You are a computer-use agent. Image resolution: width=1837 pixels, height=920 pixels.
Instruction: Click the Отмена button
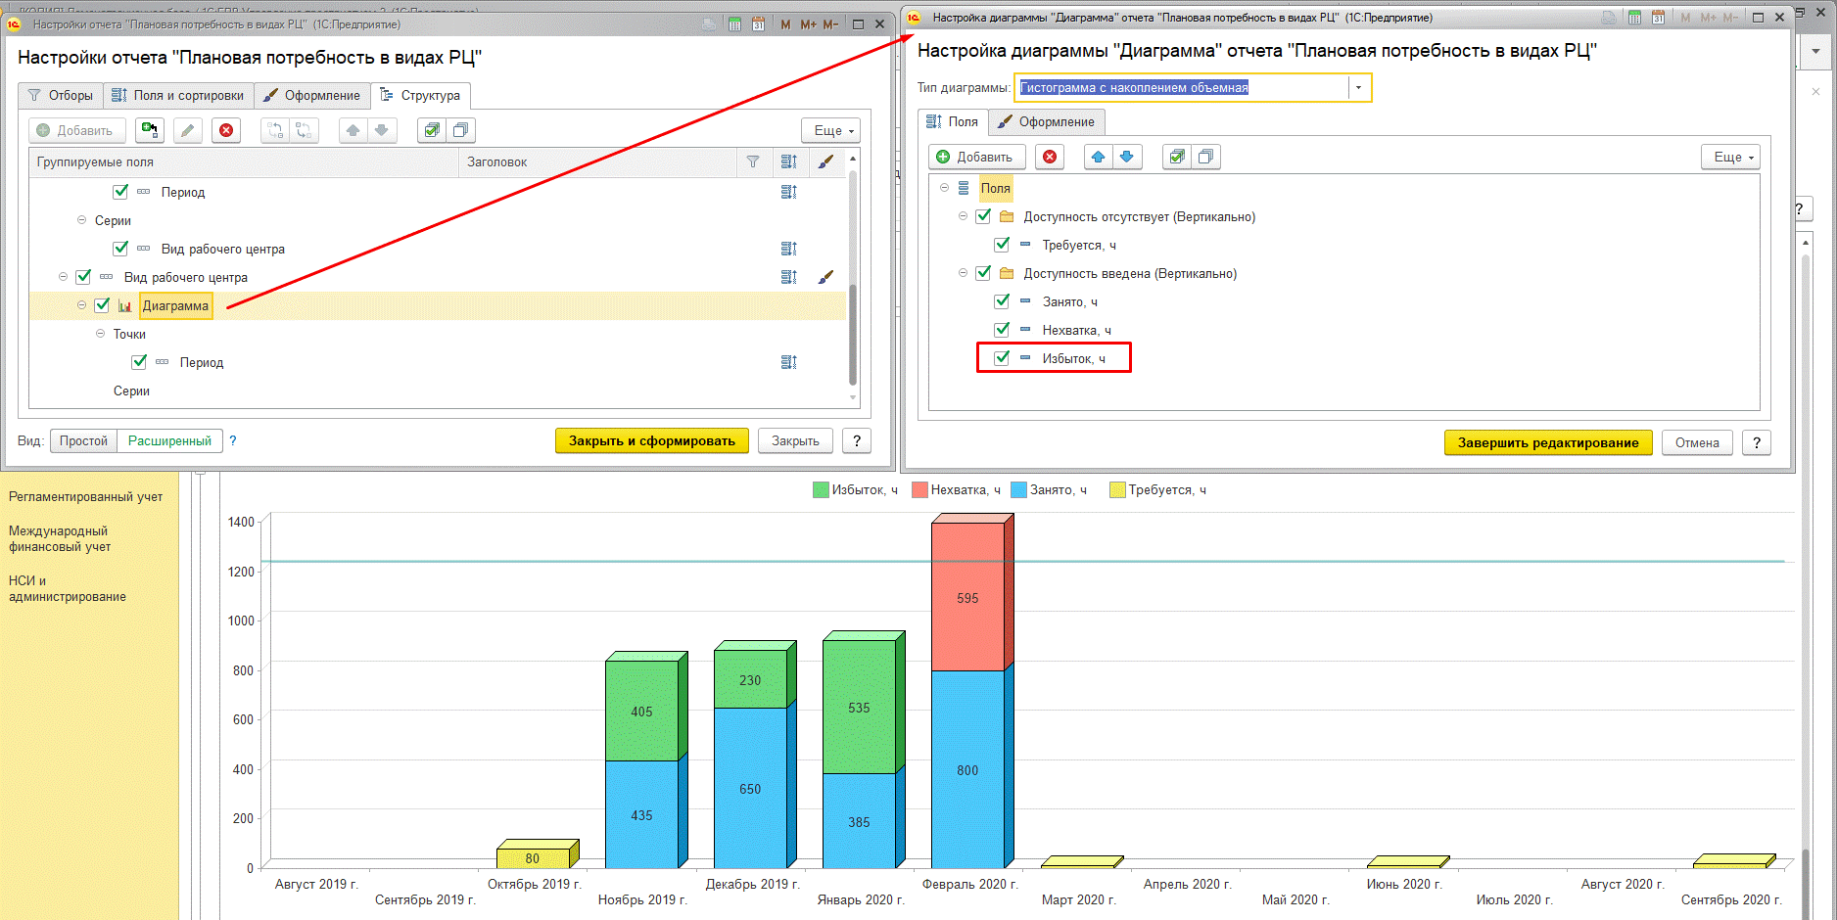point(1697,442)
